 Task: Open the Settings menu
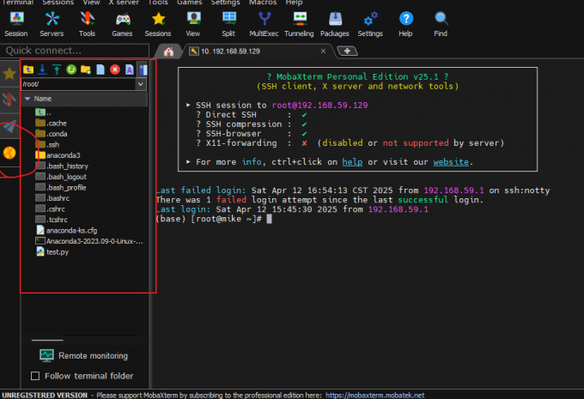tap(225, 3)
